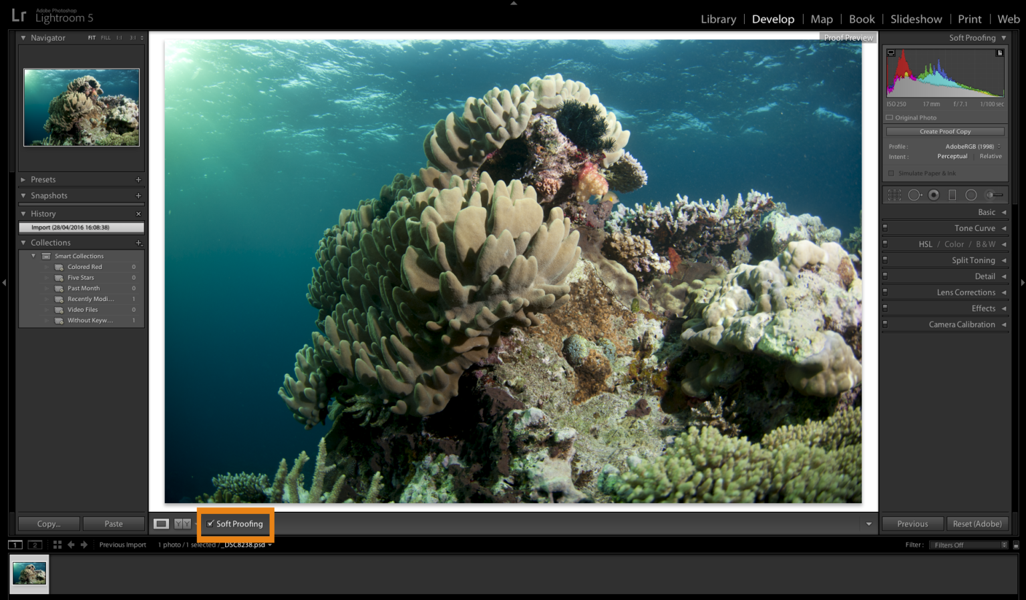Expand the Tone Curve panel
This screenshot has width=1026, height=600.
point(975,228)
